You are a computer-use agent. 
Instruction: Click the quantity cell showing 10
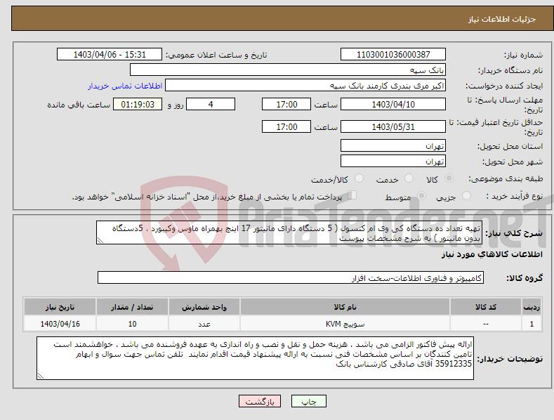tap(132, 324)
